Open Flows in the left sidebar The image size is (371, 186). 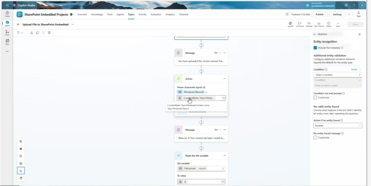[x=7, y=33]
